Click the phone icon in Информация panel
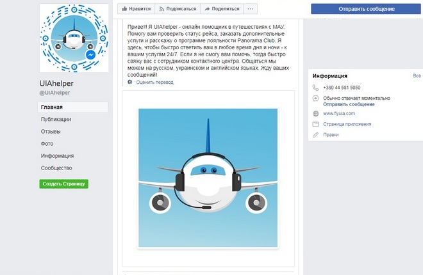Image resolution: width=423 pixels, height=275 pixels. pyautogui.click(x=315, y=88)
